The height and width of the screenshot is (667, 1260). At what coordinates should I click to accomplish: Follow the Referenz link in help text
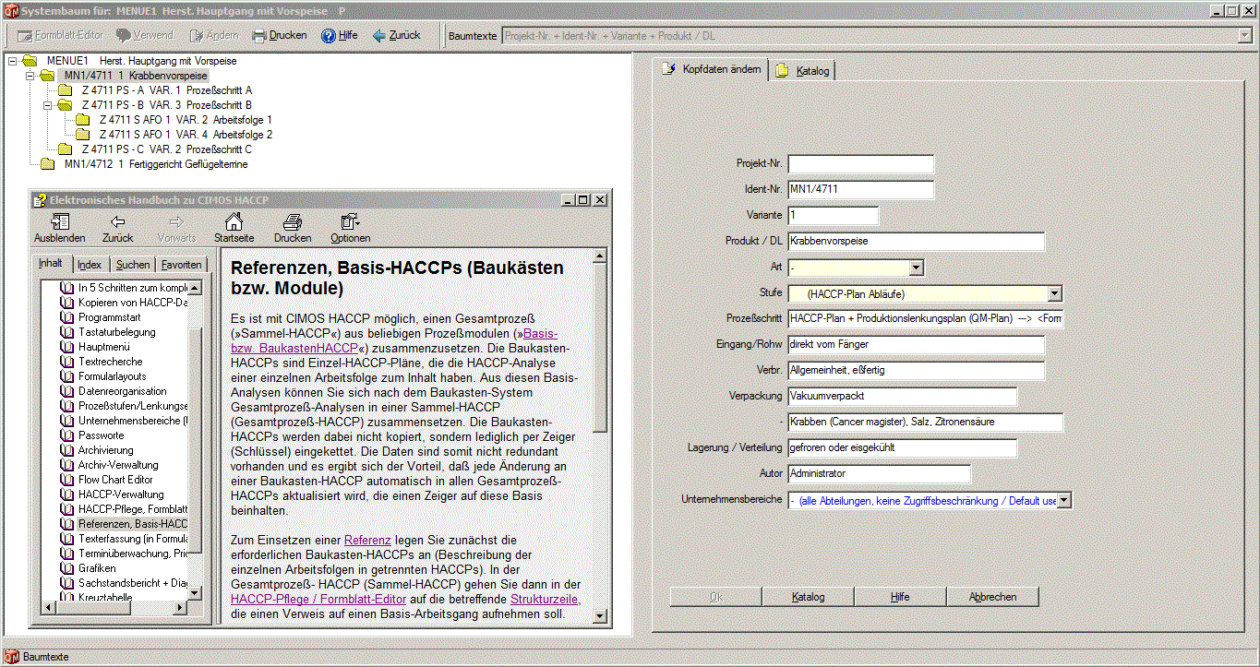[367, 540]
